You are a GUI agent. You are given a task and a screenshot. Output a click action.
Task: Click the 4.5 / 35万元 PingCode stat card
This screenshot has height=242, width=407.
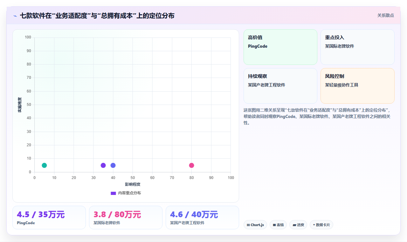pyautogui.click(x=49, y=218)
